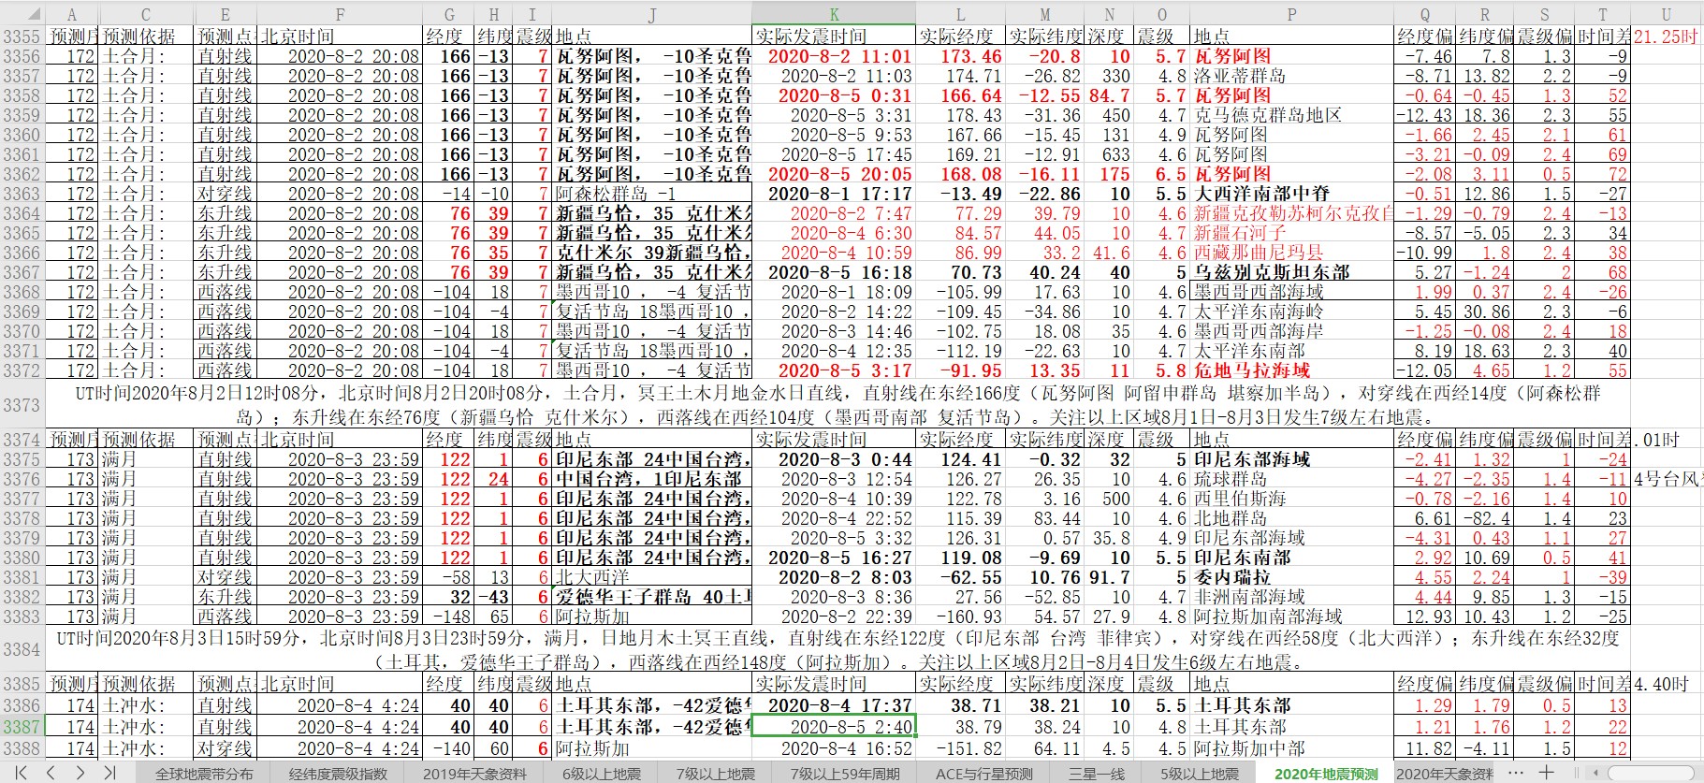Select column F header
This screenshot has width=1704, height=783.
tap(340, 14)
